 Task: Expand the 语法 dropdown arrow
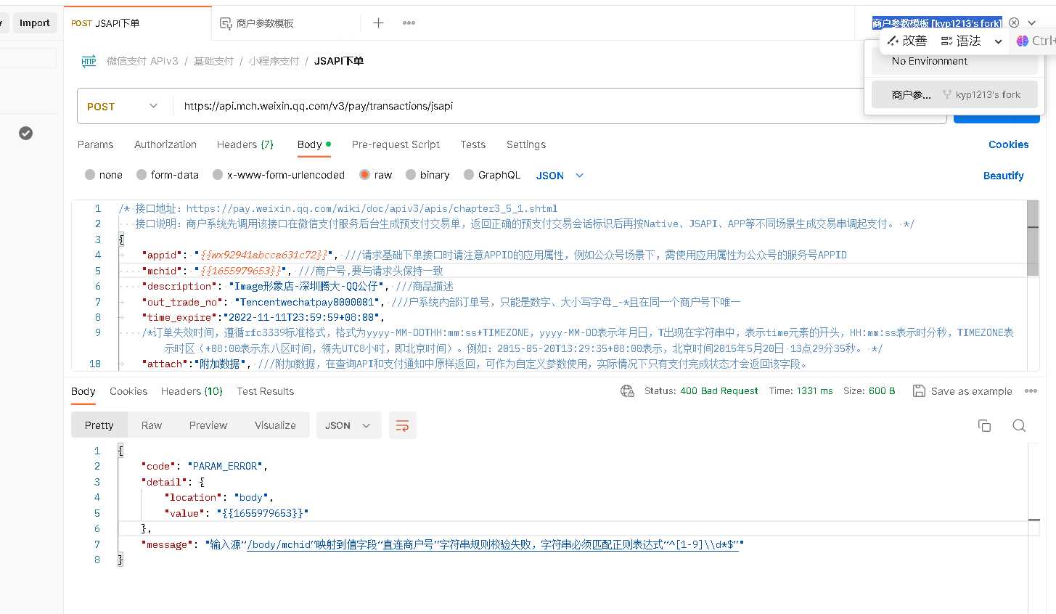click(998, 41)
